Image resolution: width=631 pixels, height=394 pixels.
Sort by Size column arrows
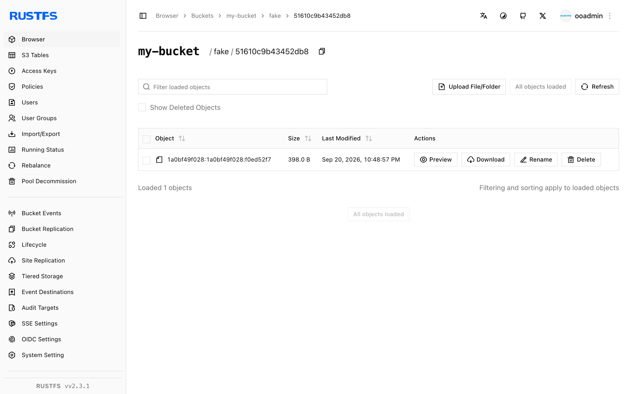pos(308,138)
